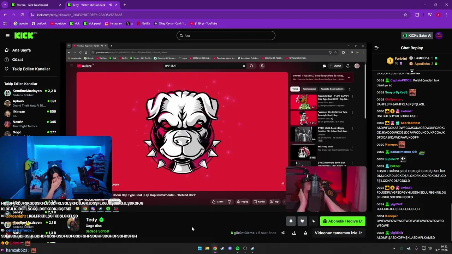This screenshot has width=452, height=254.
Task: Click the KICKs Satın Al button
Action: [x=417, y=36]
